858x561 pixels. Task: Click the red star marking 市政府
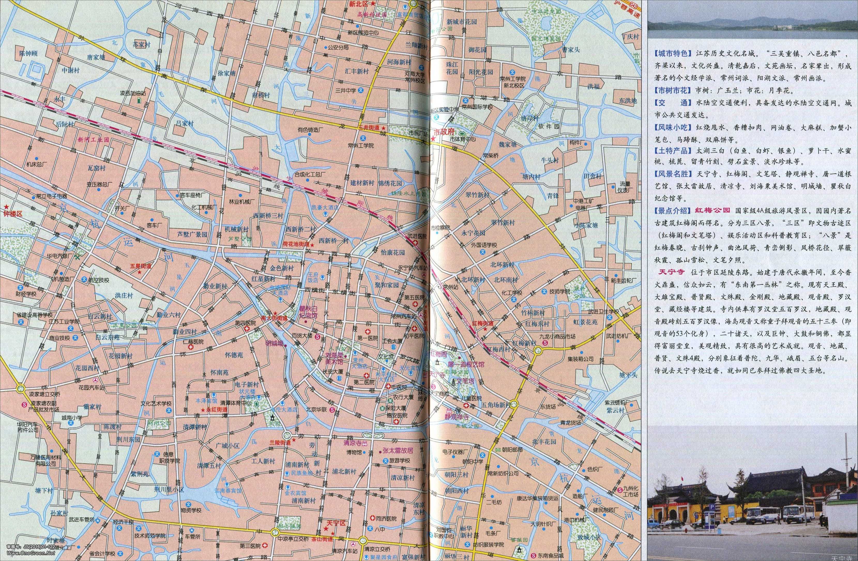tap(433, 139)
